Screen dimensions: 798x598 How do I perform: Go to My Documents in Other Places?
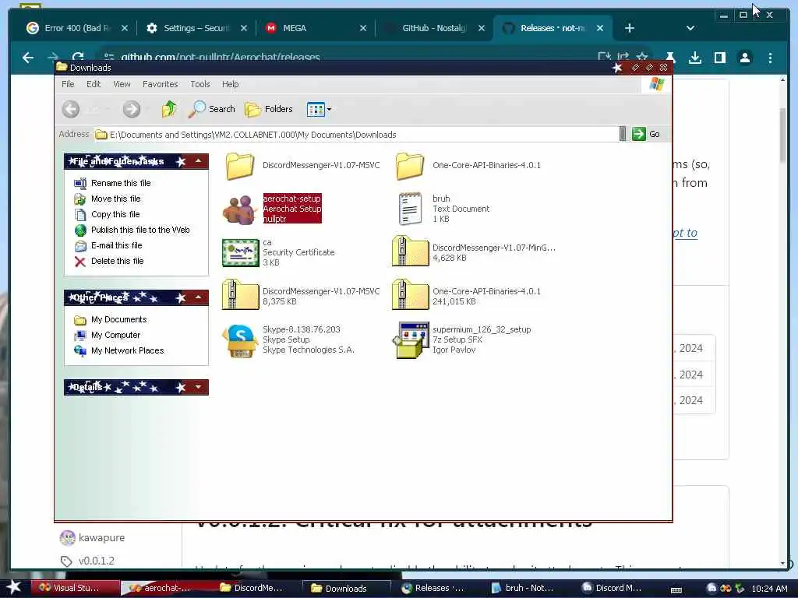tap(111, 320)
